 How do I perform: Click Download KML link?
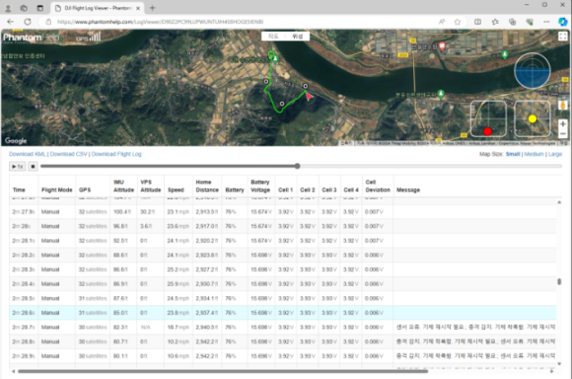[x=27, y=154]
